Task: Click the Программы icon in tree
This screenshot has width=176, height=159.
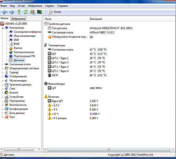Action: [6, 101]
